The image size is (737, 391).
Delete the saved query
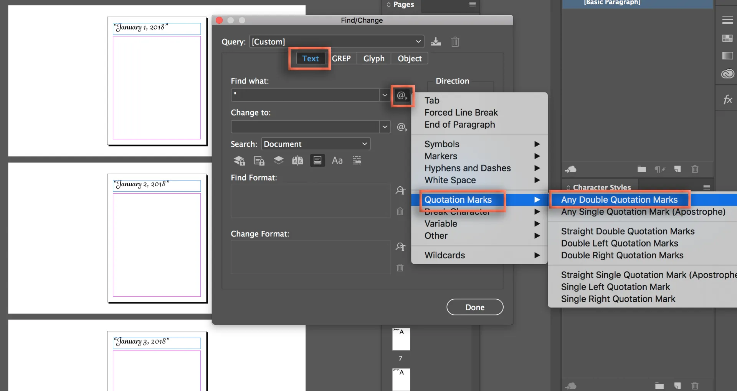(x=455, y=42)
